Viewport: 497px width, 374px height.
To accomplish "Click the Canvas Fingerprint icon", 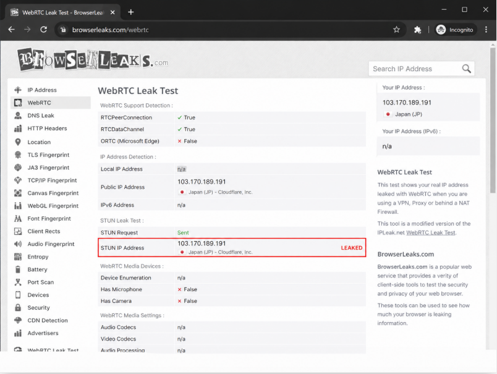I will tap(18, 193).
